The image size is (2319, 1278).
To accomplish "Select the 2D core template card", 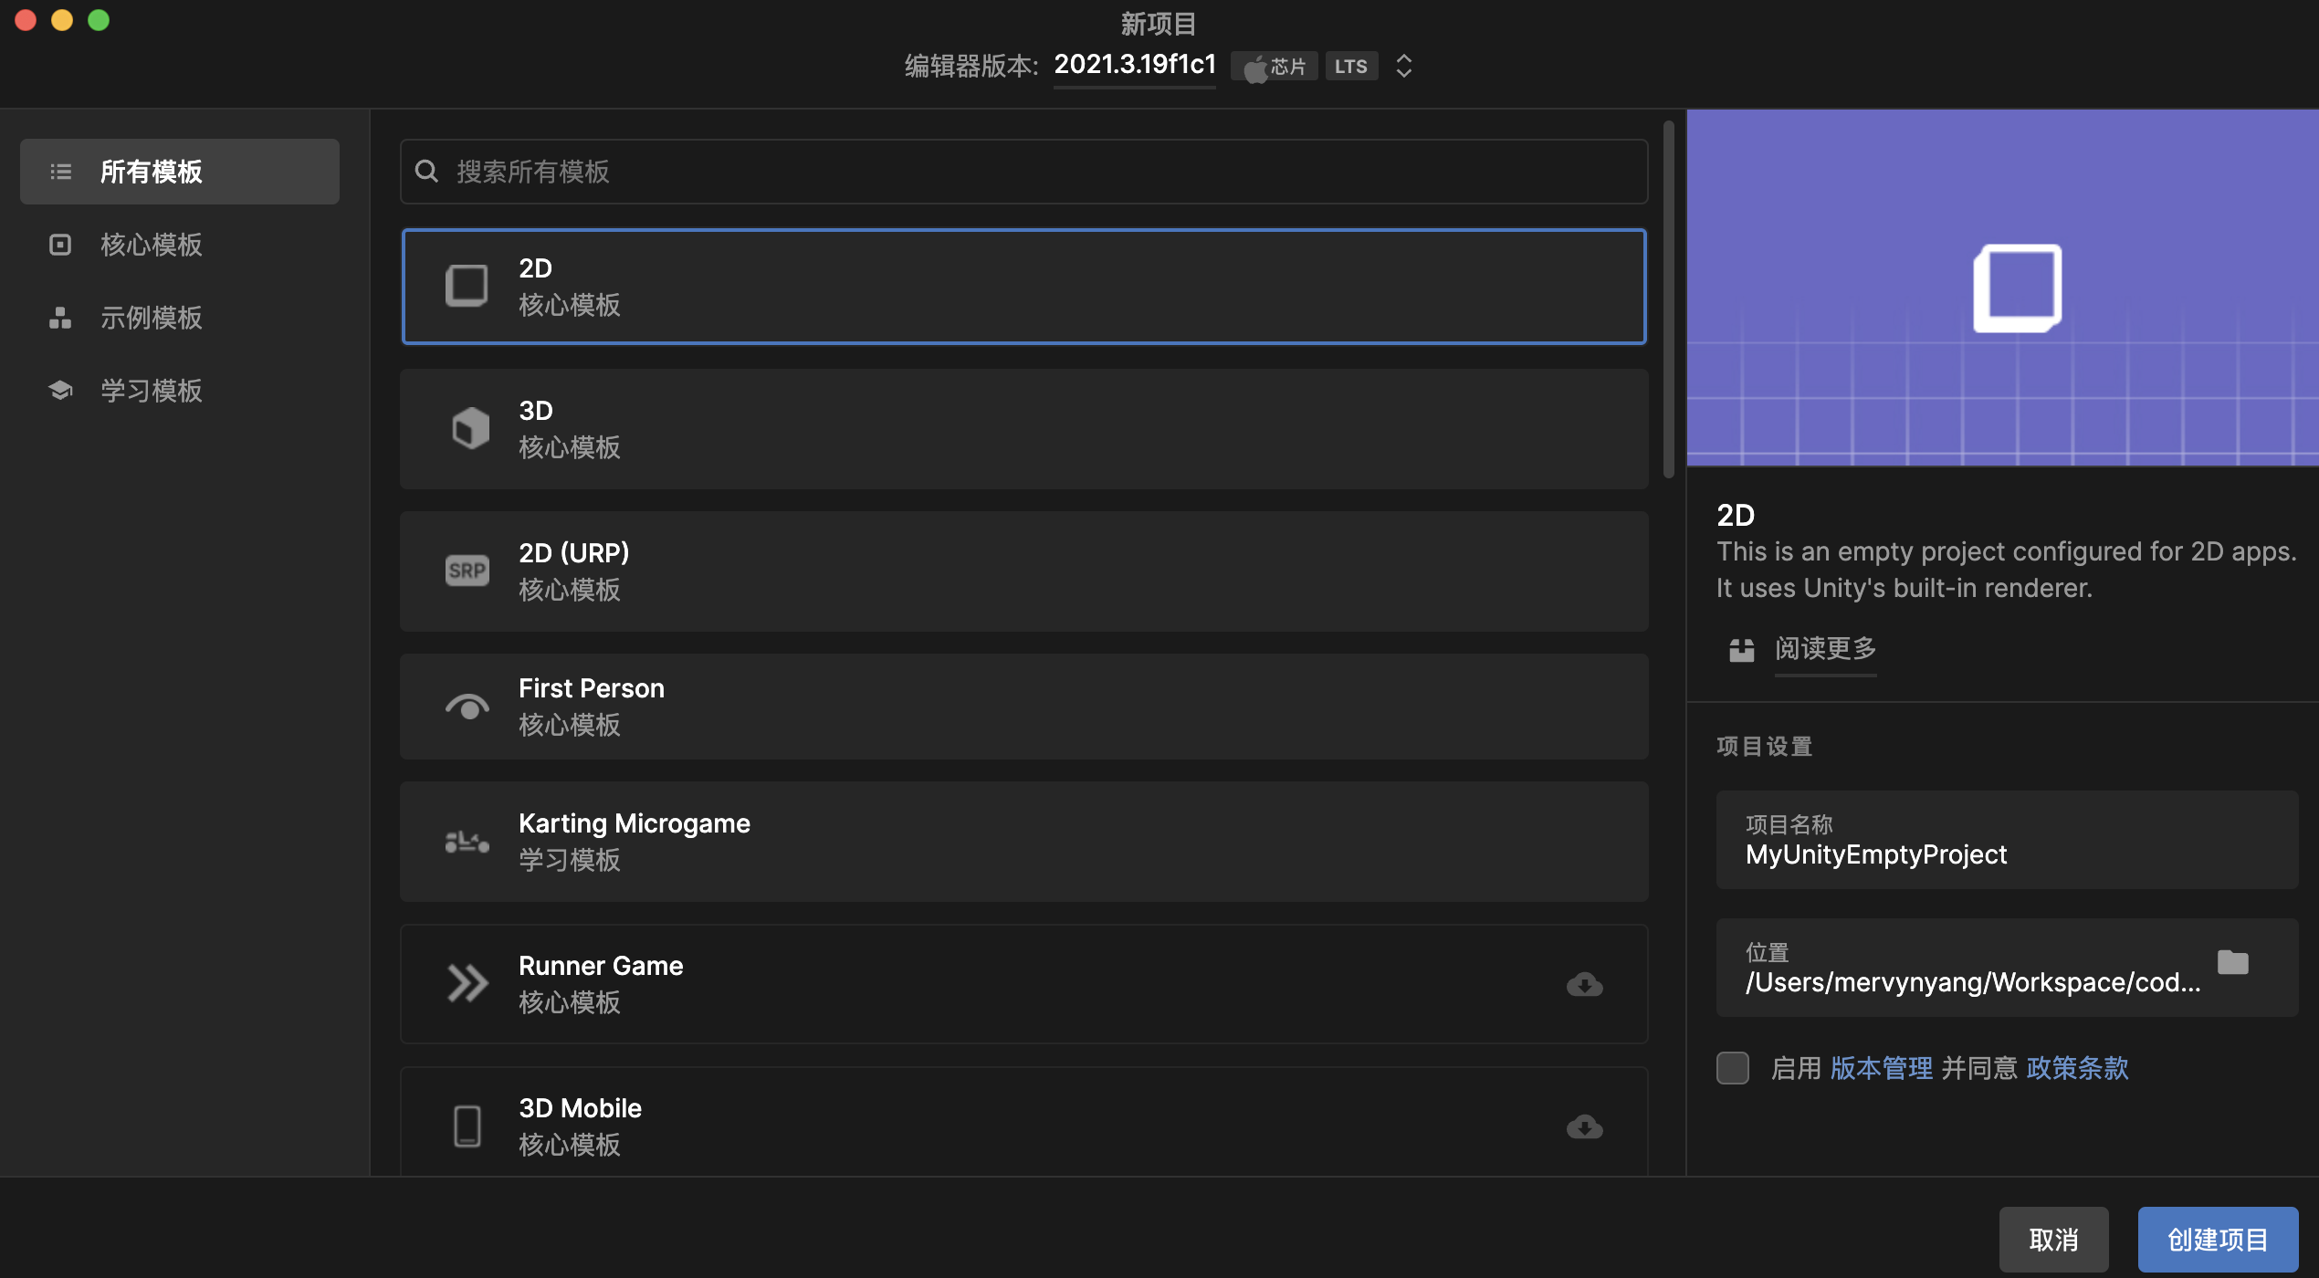I will pos(1023,287).
